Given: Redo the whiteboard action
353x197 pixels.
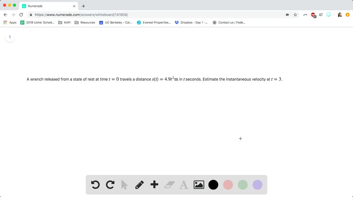Looking at the screenshot, I should coord(110,185).
